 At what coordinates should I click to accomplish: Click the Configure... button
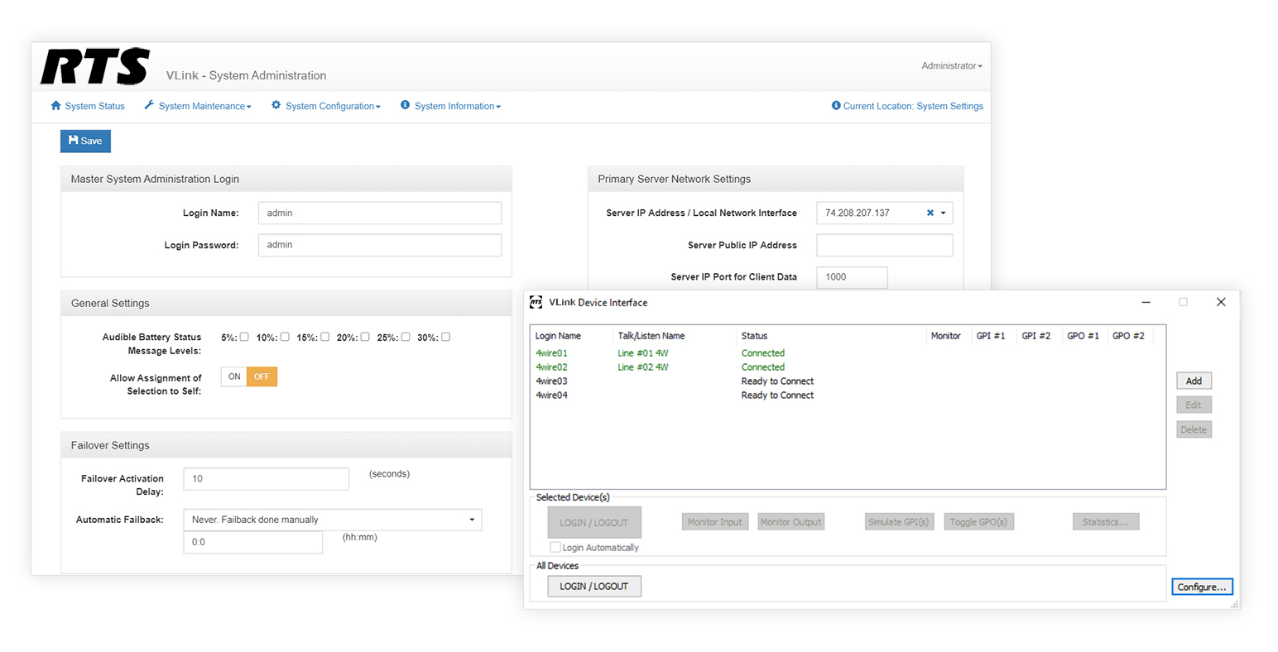tap(1202, 587)
